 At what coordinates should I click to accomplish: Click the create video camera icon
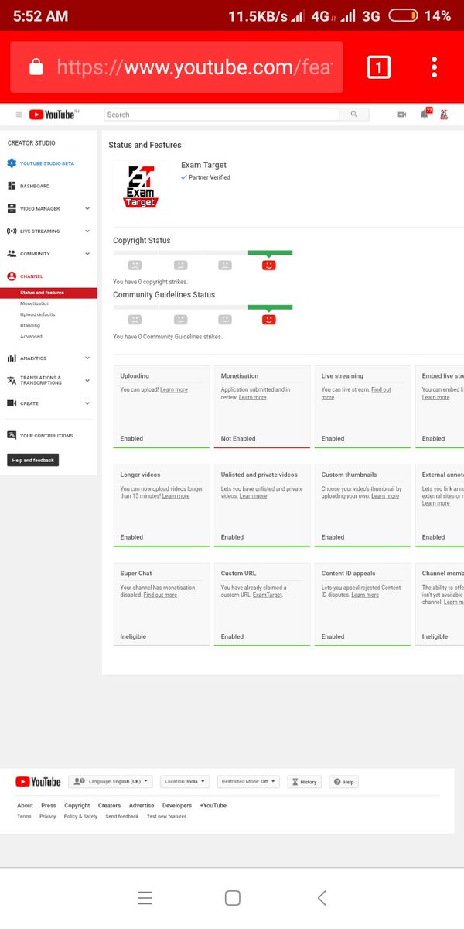(402, 115)
